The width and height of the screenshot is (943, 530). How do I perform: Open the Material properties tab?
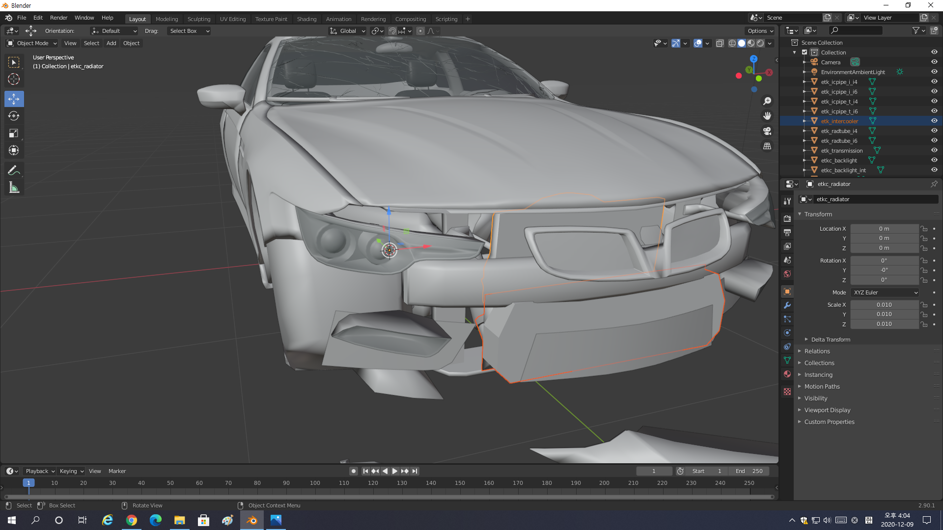click(787, 374)
